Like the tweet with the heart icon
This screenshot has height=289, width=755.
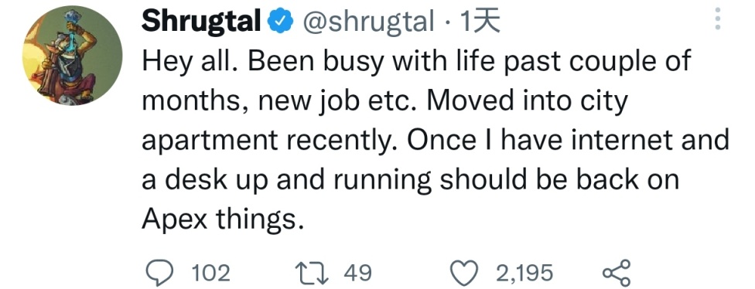tap(463, 273)
